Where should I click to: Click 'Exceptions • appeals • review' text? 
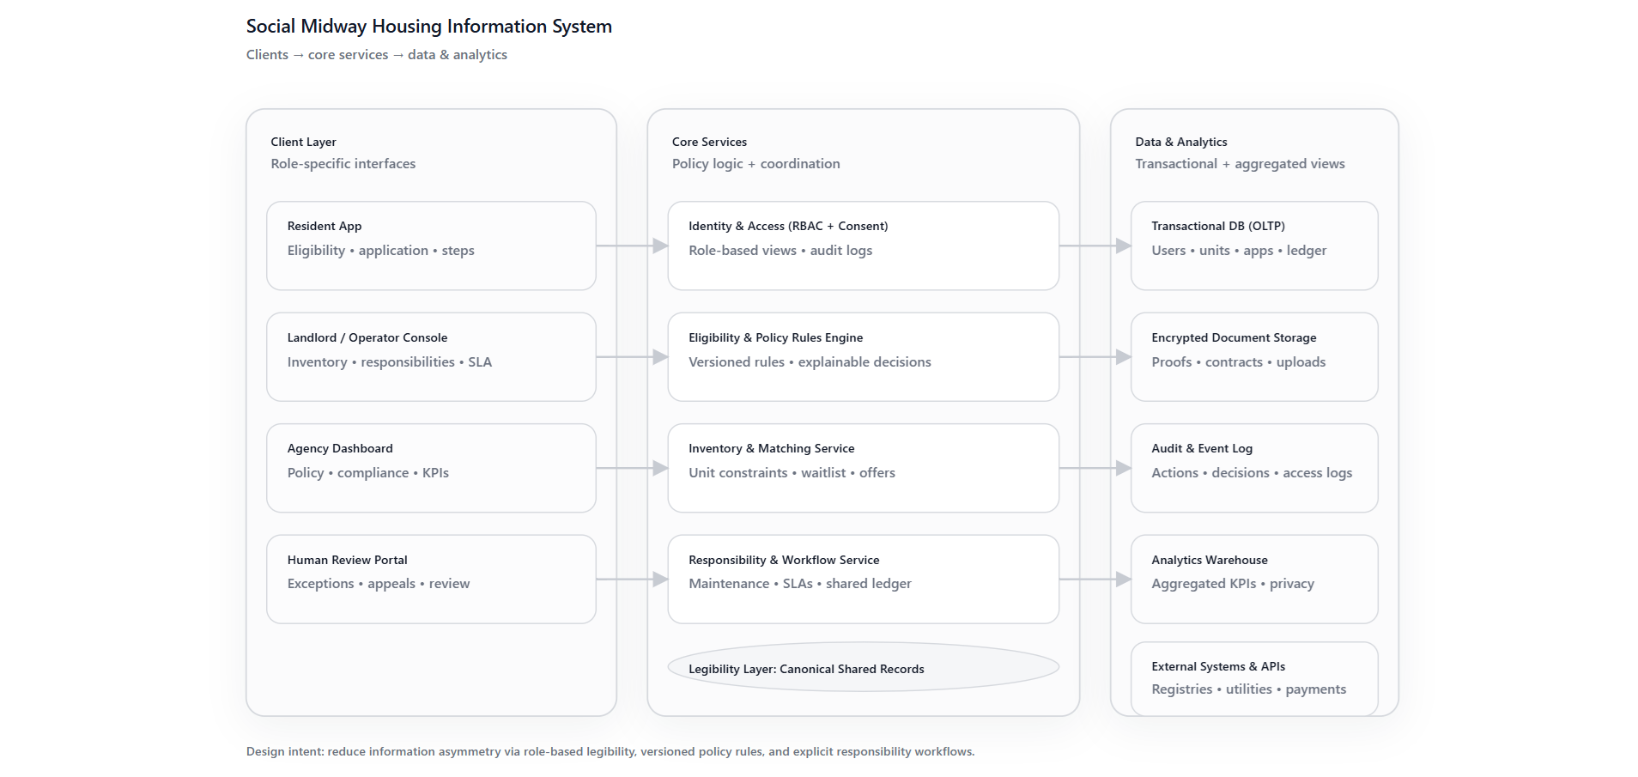coord(379,584)
